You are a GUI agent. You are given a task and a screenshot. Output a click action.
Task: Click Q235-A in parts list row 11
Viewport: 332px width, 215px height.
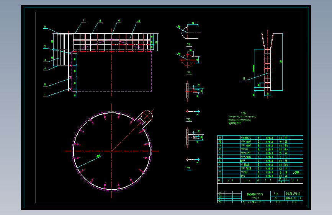[269, 138]
